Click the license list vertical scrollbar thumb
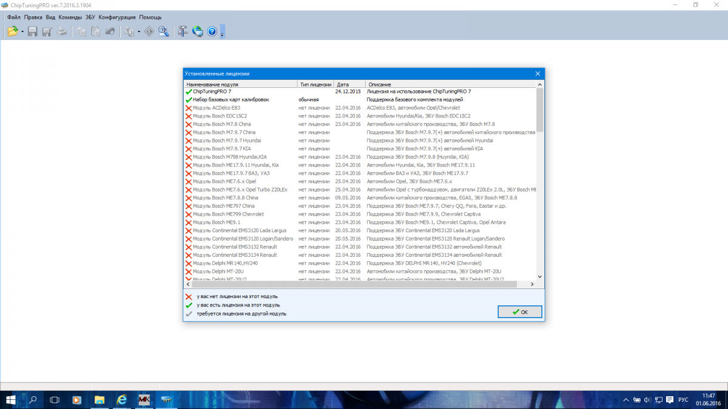 [x=539, y=109]
